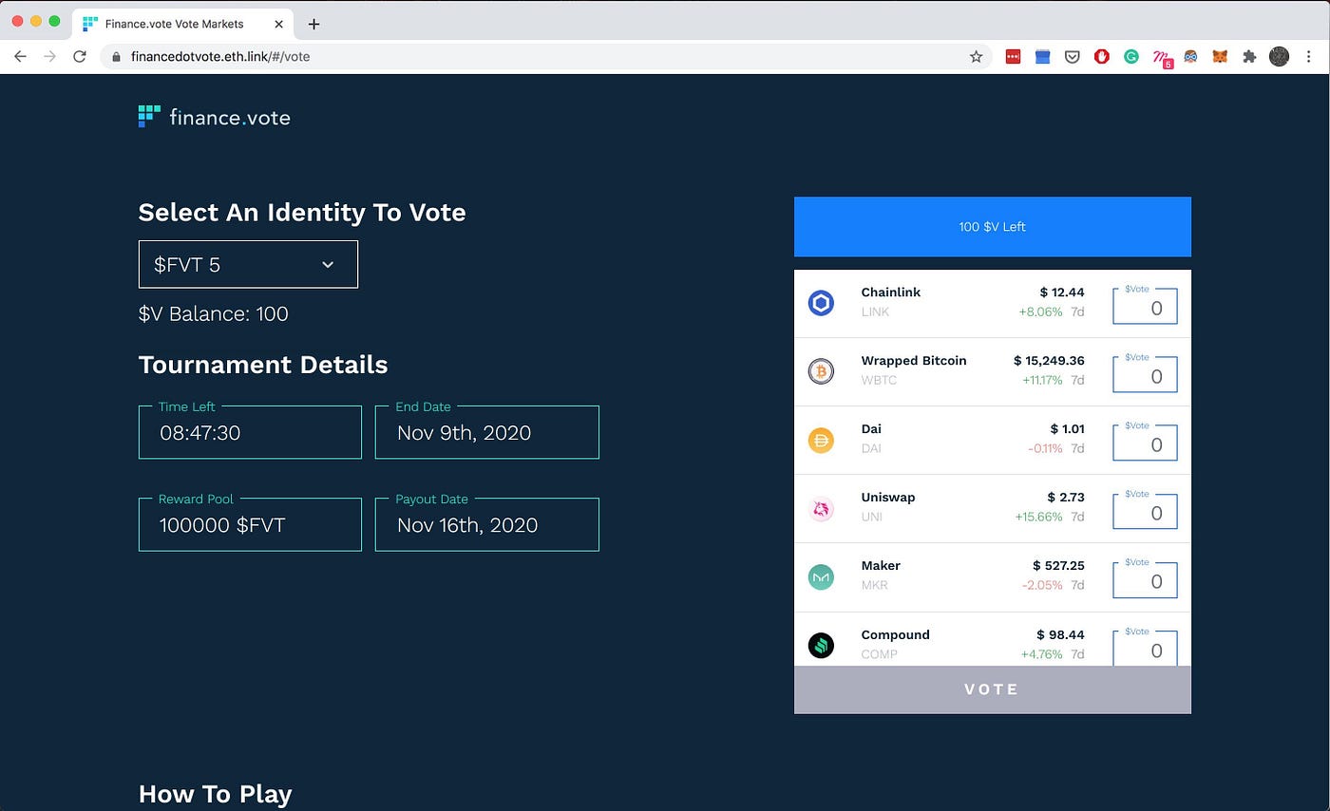Viewport: 1330px width, 811px height.
Task: Click the +11.17% WBTC change
Action: coord(1042,380)
